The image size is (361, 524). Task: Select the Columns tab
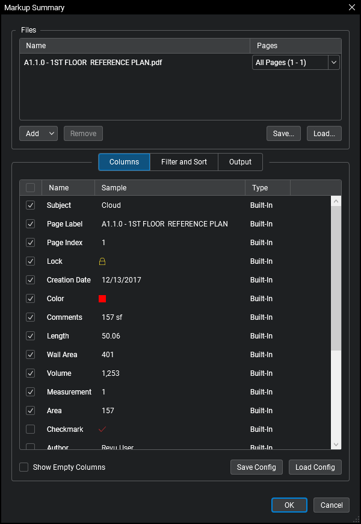pos(125,162)
